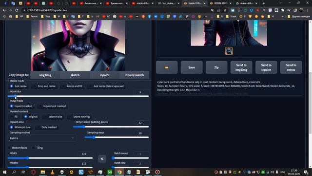Select the Crop and resize radio option
The width and height of the screenshot is (312, 176).
pos(44,86)
